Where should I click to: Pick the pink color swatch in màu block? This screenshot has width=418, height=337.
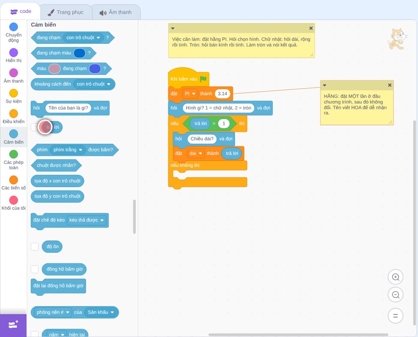pos(54,69)
